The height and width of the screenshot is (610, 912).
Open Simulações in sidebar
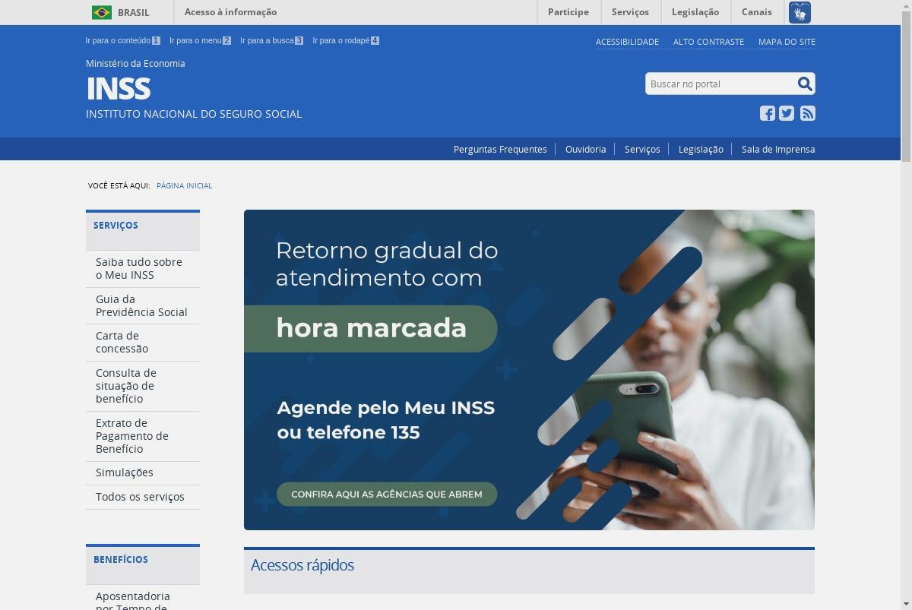143,473
